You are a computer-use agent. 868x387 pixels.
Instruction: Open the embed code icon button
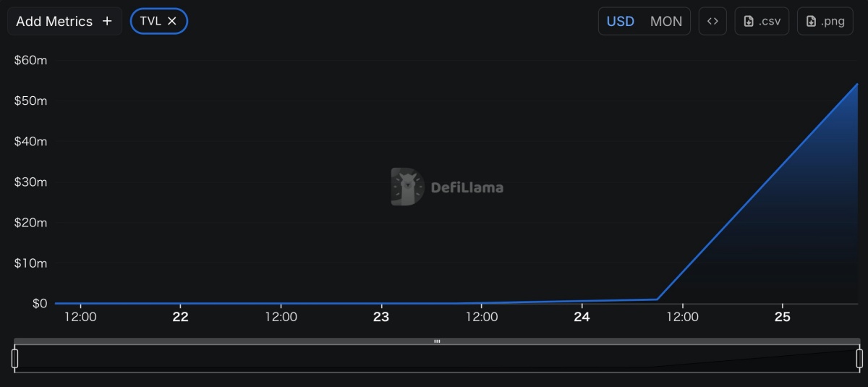pyautogui.click(x=712, y=21)
